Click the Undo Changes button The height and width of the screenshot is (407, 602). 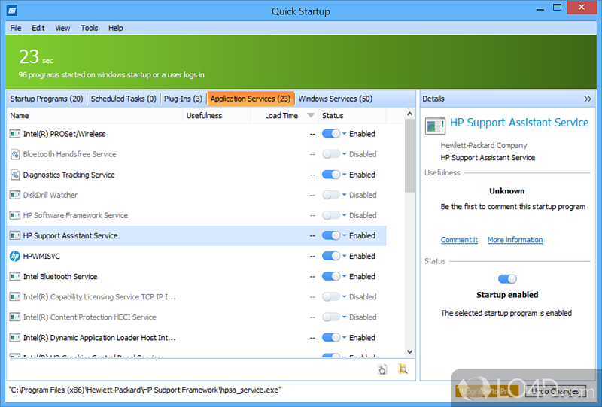point(555,391)
